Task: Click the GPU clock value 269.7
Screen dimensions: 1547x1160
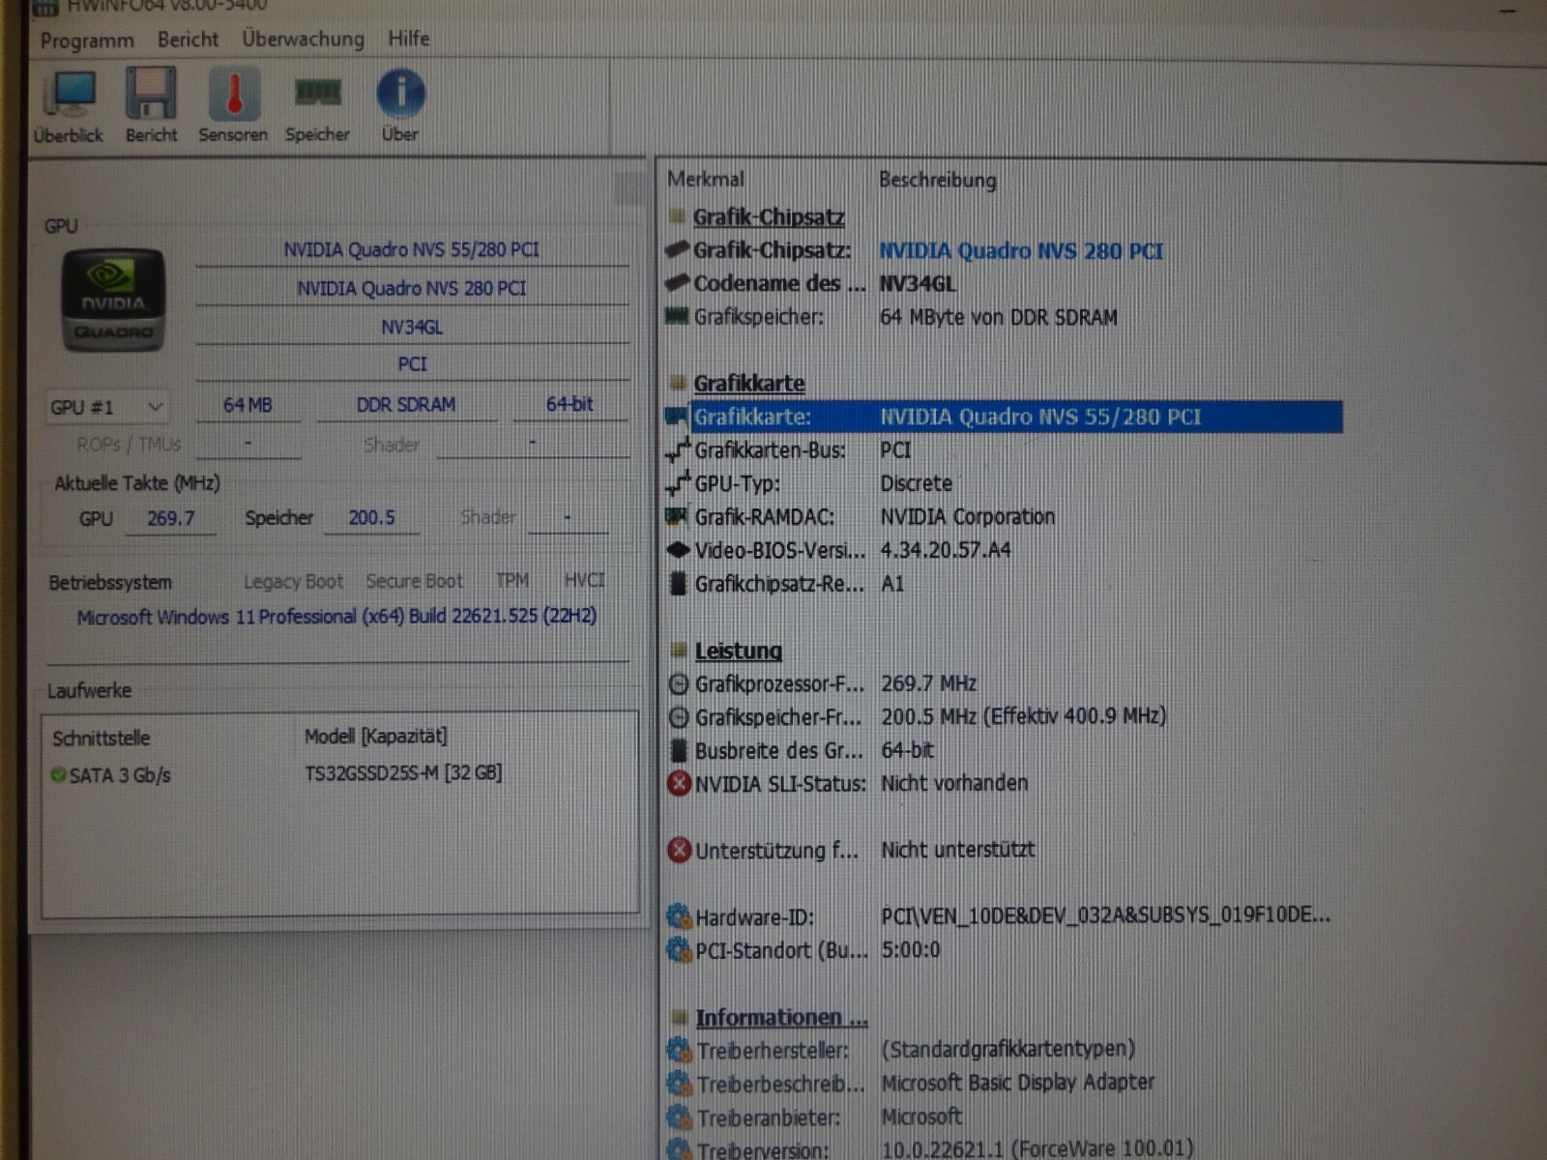Action: (x=170, y=518)
